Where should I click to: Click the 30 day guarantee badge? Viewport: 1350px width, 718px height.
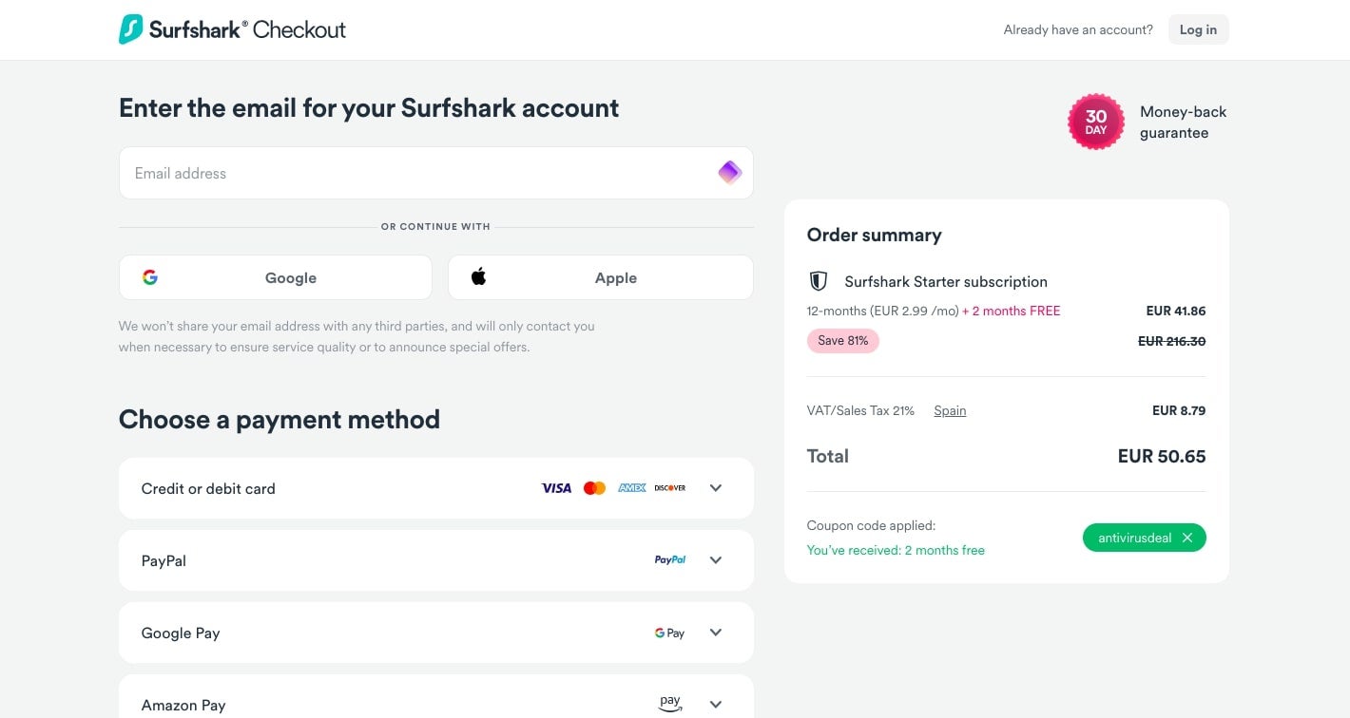point(1096,122)
